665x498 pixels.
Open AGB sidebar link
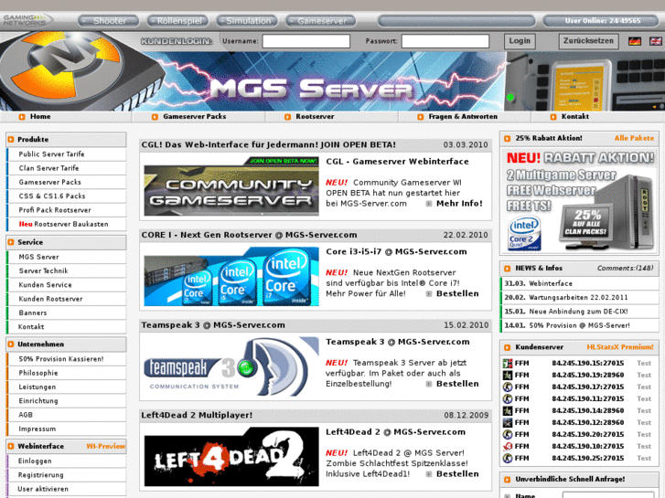pyautogui.click(x=26, y=415)
